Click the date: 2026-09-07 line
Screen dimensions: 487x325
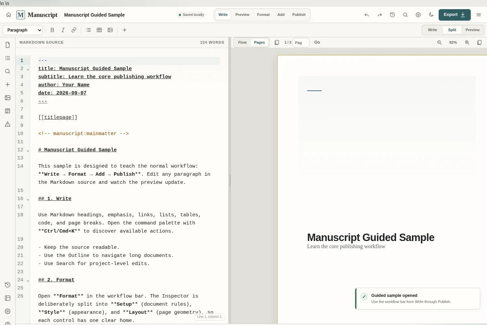pyautogui.click(x=62, y=93)
